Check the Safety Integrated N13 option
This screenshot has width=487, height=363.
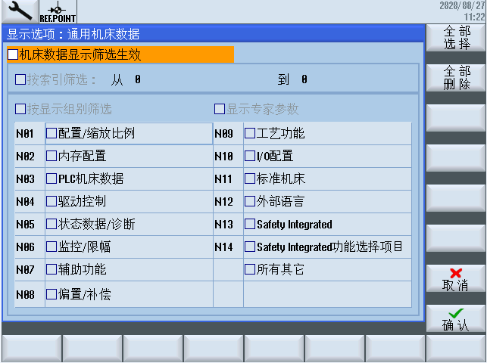tap(250, 225)
